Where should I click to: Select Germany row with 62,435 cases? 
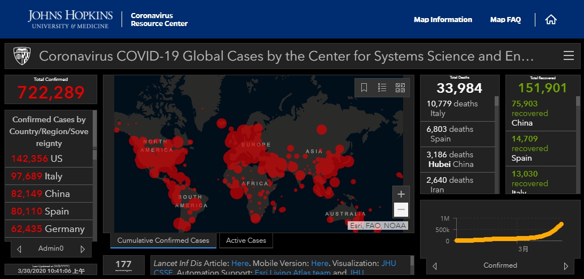coord(49,229)
